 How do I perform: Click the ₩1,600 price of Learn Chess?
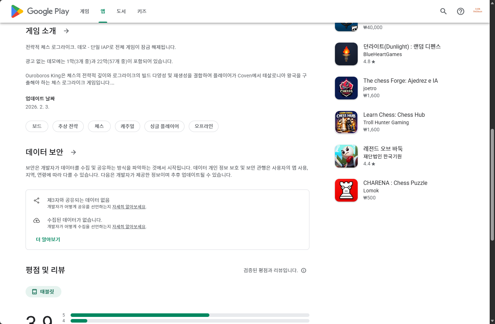pyautogui.click(x=372, y=130)
